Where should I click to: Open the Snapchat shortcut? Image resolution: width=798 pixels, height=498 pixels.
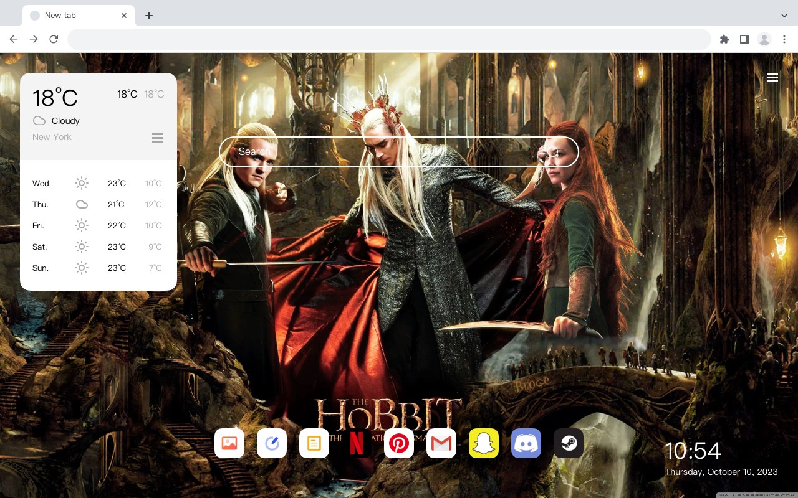click(x=484, y=443)
